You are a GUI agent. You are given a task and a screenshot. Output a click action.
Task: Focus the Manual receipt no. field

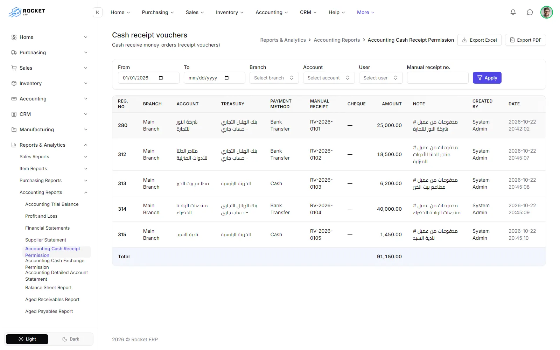point(438,78)
